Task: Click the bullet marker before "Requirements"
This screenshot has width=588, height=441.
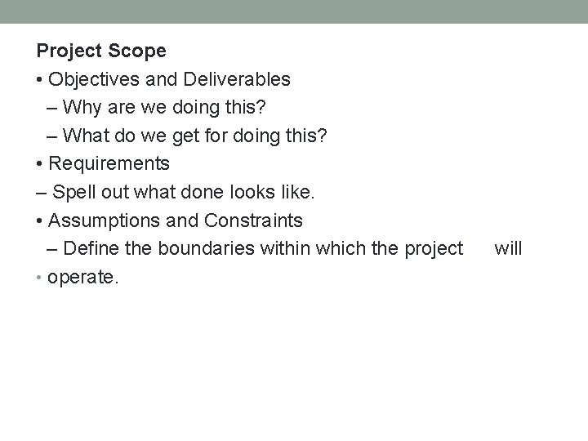Action: 40,164
